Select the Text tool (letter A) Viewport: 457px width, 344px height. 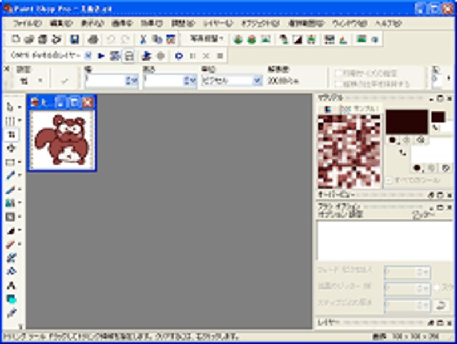(11, 285)
